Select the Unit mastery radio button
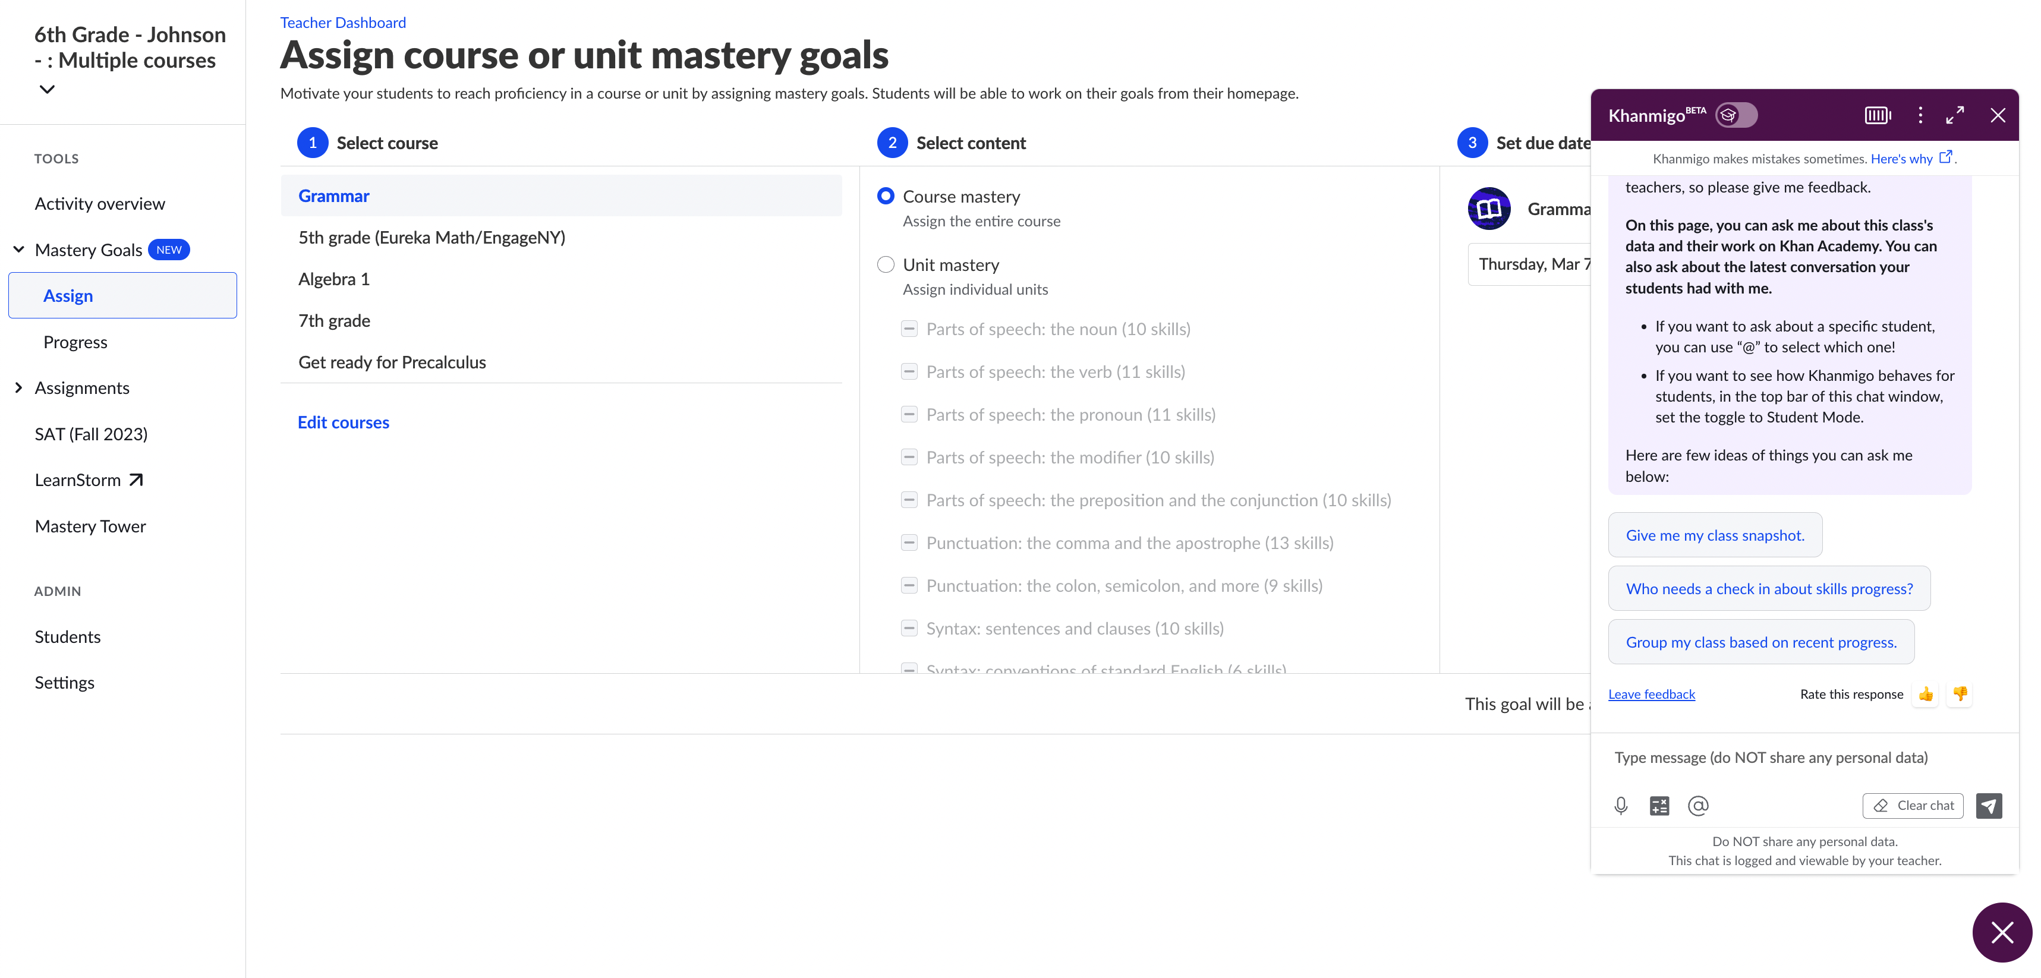2041x978 pixels. click(886, 264)
